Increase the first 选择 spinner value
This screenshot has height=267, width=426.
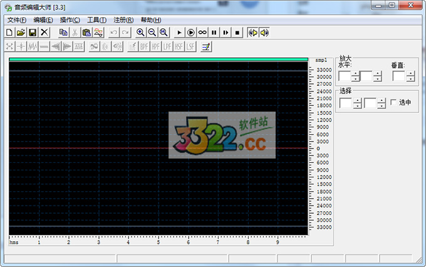tap(356, 100)
